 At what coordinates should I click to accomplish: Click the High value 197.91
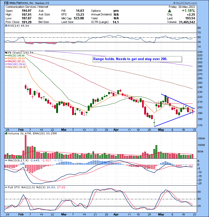(x=26, y=15)
